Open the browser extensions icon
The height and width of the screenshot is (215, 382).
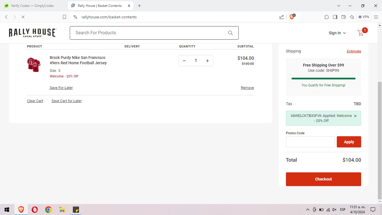tap(327, 17)
